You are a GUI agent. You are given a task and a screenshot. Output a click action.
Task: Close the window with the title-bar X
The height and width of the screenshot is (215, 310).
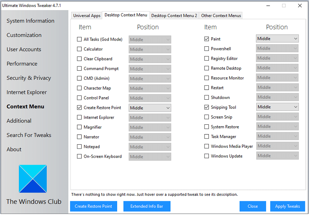pos(300,5)
